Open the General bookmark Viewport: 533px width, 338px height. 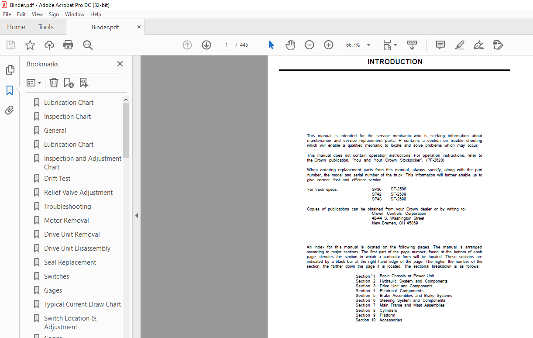[x=55, y=131]
